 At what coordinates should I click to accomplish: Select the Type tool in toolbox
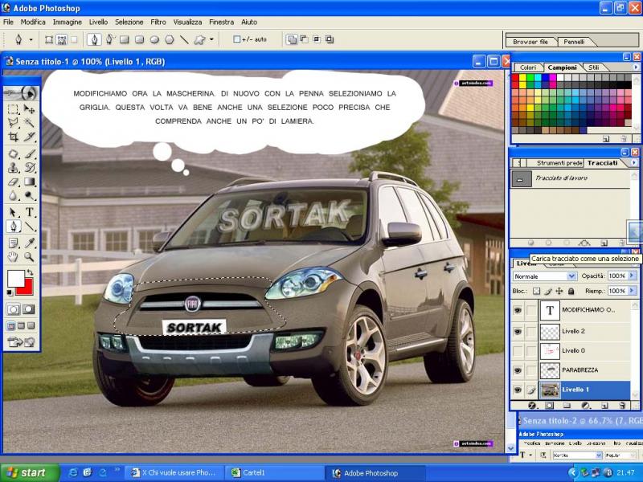click(x=29, y=212)
